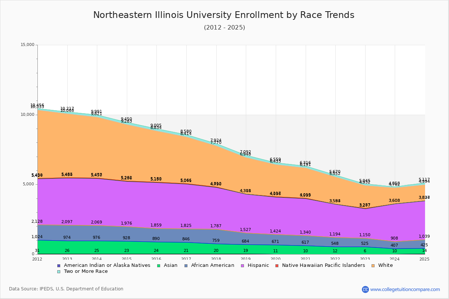
Task: Click the 1,150 data label for 2023
Action: pos(365,235)
